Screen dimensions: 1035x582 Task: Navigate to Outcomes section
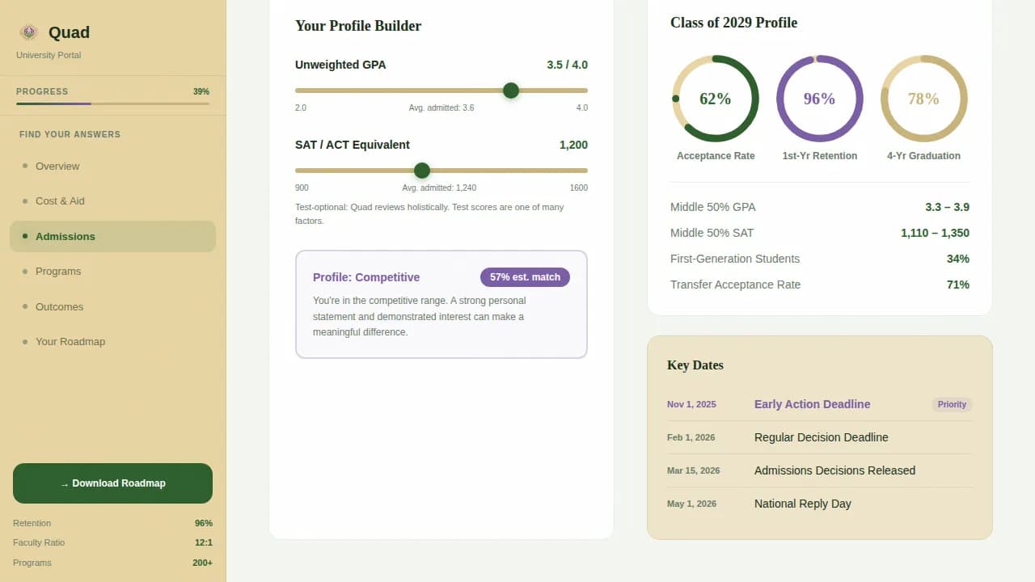click(59, 307)
